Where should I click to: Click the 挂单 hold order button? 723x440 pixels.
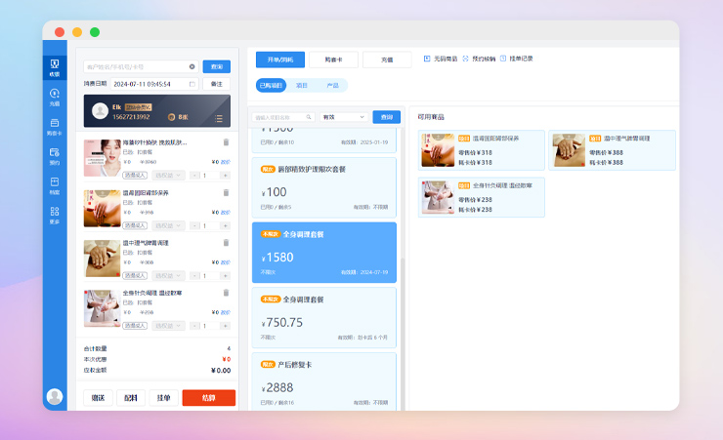[166, 398]
